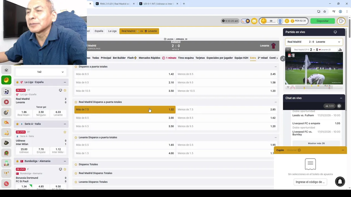Collapse the Bundesliga Alemania section
This screenshot has width=351, height=197.
(65, 161)
